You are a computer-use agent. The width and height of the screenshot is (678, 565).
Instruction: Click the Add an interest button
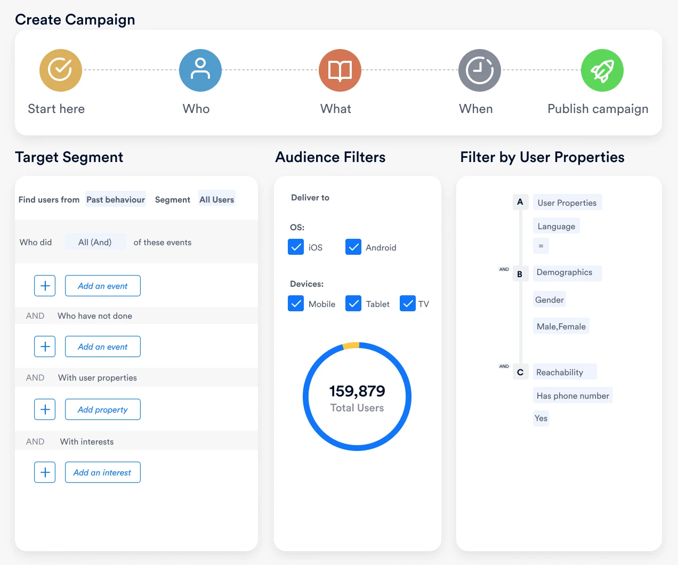click(103, 472)
